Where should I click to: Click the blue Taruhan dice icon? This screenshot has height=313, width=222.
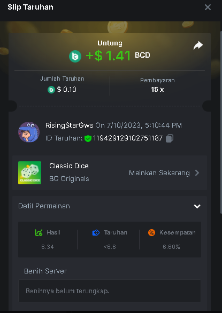click(96, 233)
